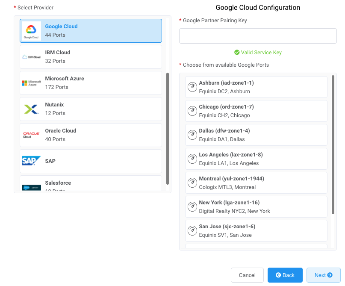Click the speed gauge icon for San Jose port
Screen dimensions: 345x286
[x=192, y=231]
